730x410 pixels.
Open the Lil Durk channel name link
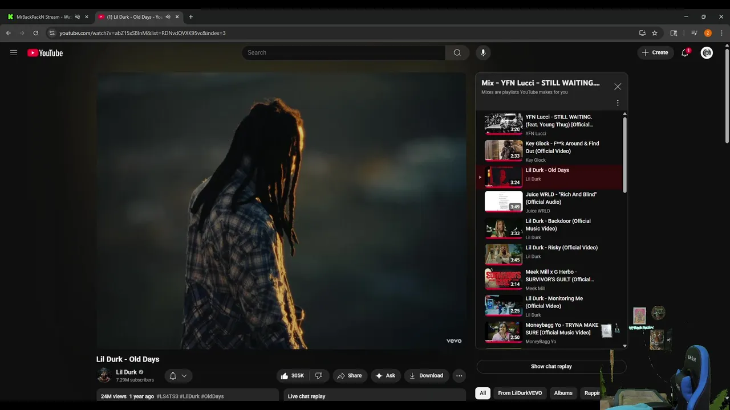127,372
